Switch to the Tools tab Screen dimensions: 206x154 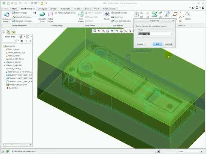(x=88, y=9)
